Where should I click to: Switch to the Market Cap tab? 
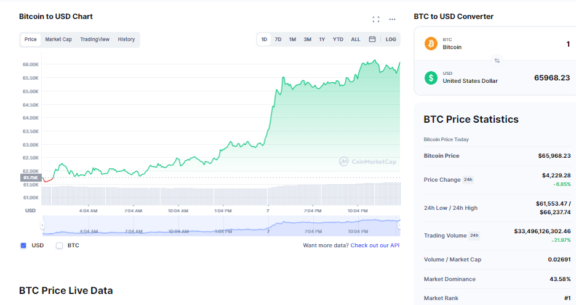pyautogui.click(x=58, y=39)
